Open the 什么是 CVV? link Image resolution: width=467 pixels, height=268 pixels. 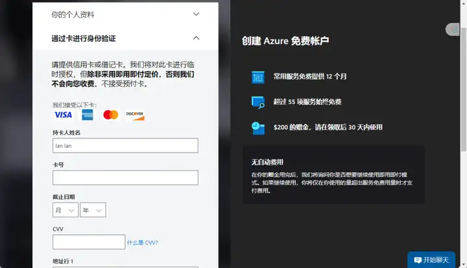142,243
